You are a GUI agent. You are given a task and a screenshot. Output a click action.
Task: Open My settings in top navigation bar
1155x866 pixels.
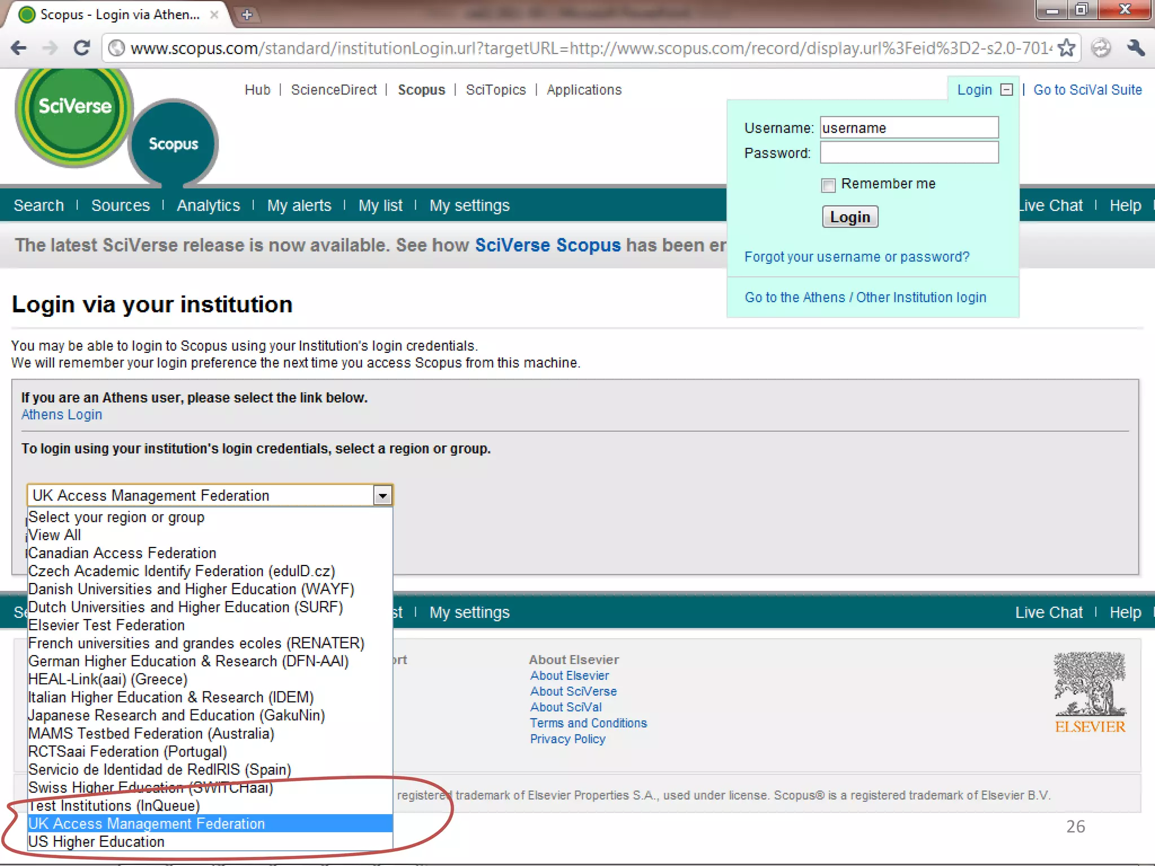pos(470,206)
